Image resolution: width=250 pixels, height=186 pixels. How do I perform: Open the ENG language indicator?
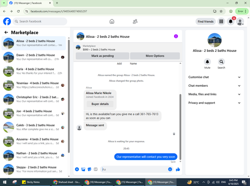pyautogui.click(x=223, y=182)
